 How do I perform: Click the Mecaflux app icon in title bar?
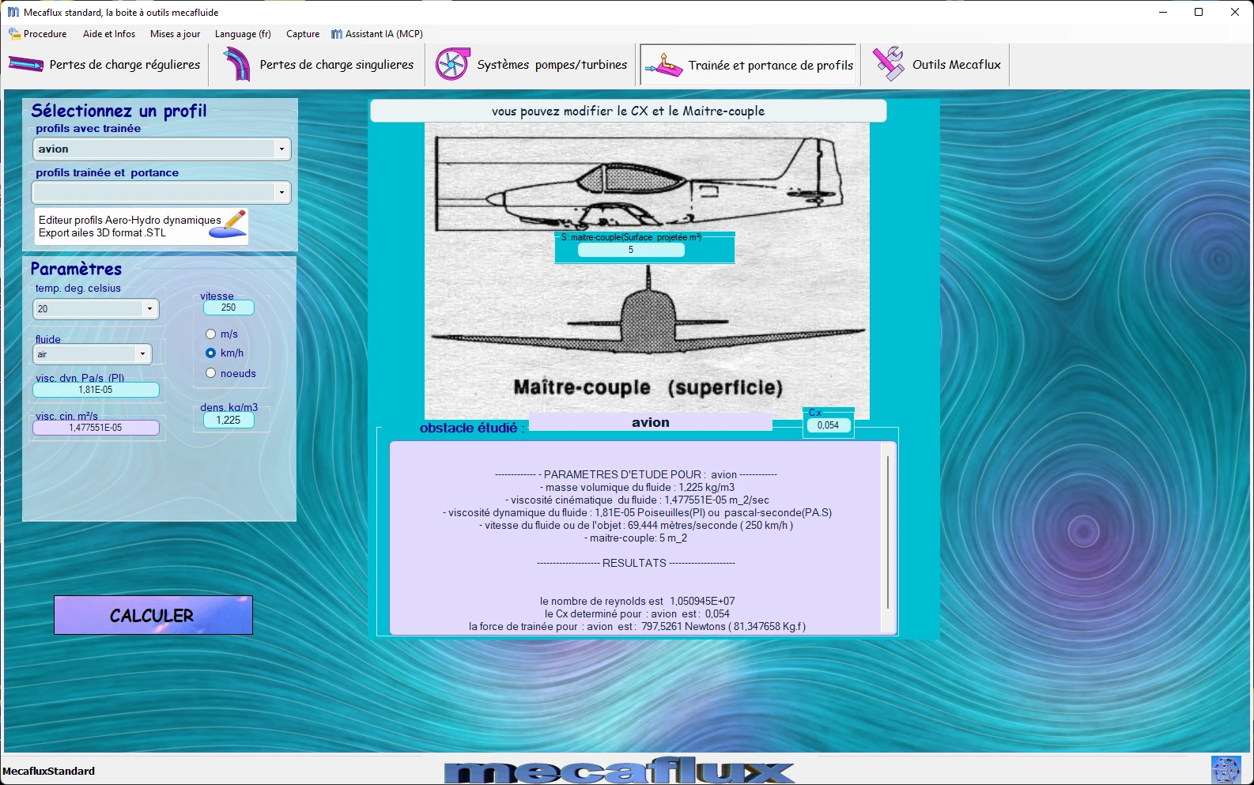click(13, 12)
